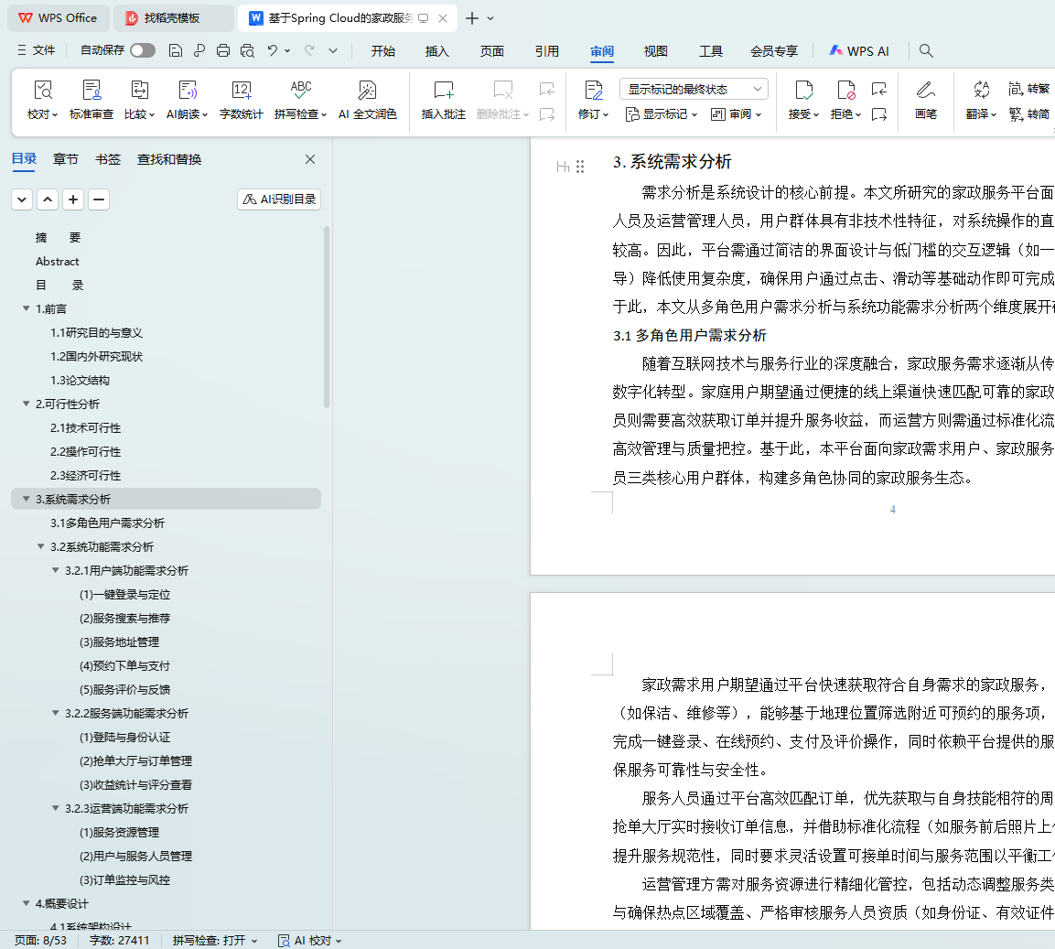Image resolution: width=1055 pixels, height=949 pixels.
Task: Collapse the 1.前言 outline section
Action: click(27, 309)
